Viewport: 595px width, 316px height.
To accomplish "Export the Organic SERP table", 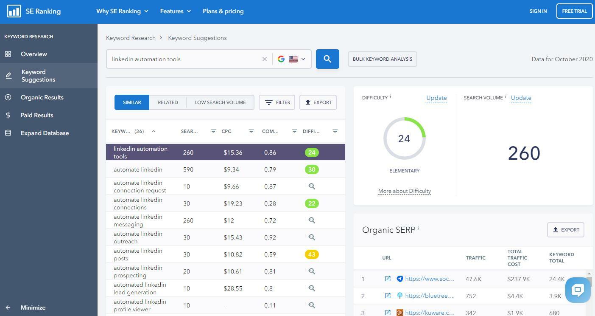I will (x=566, y=230).
